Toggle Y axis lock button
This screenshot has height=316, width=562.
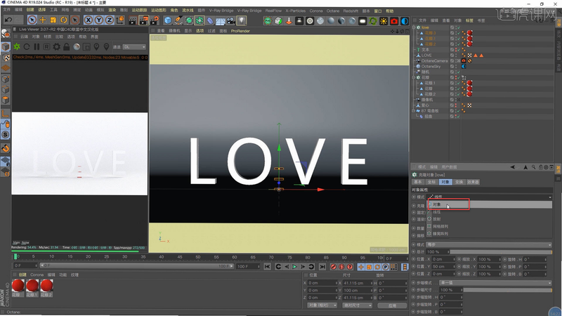coord(98,20)
